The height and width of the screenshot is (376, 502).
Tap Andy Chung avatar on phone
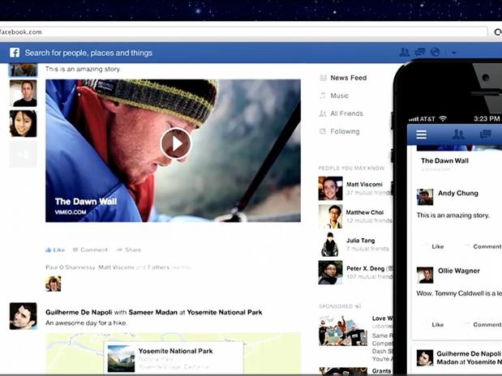[x=425, y=197]
